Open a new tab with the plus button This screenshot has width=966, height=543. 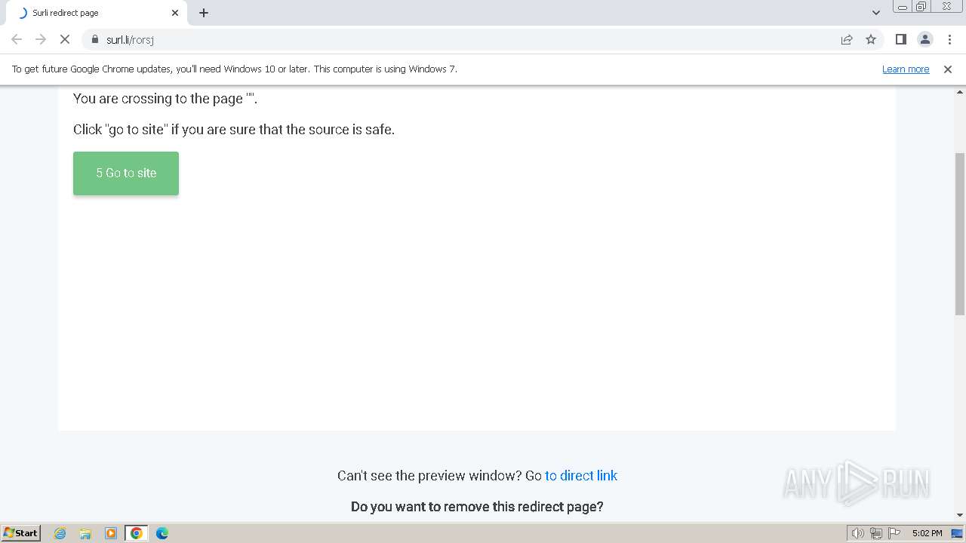(x=204, y=13)
